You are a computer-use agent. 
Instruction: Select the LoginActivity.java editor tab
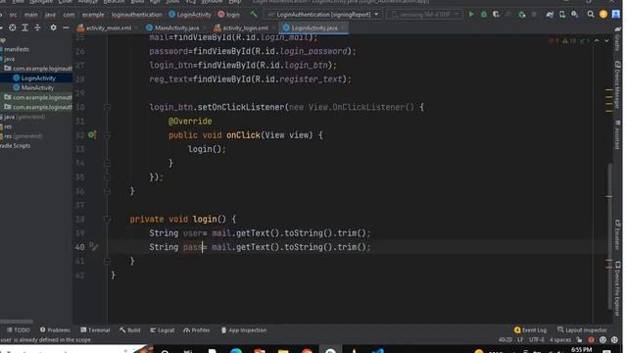[313, 28]
